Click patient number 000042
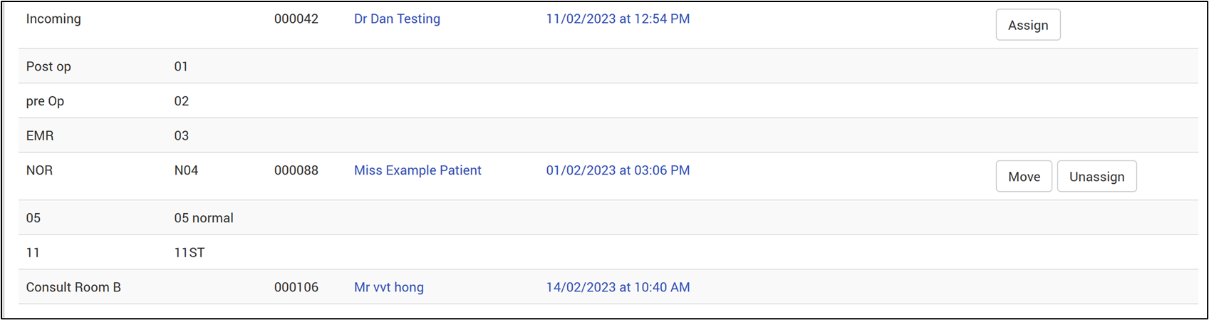 tap(296, 19)
